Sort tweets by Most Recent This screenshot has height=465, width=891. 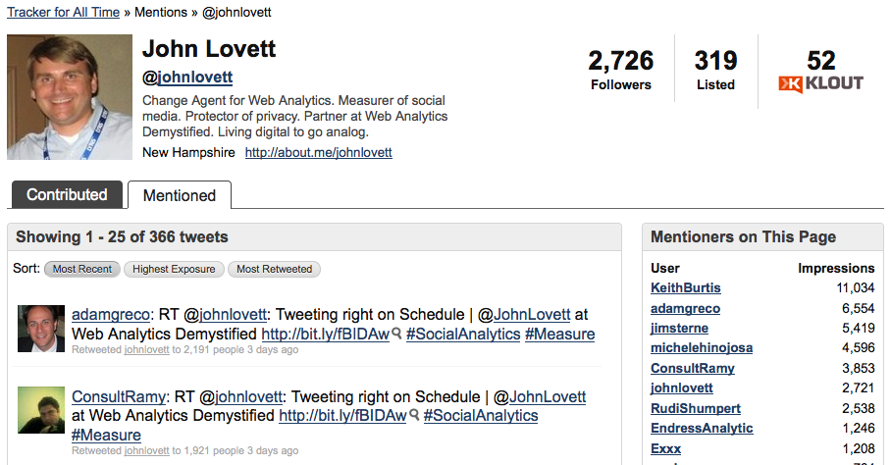click(x=82, y=269)
